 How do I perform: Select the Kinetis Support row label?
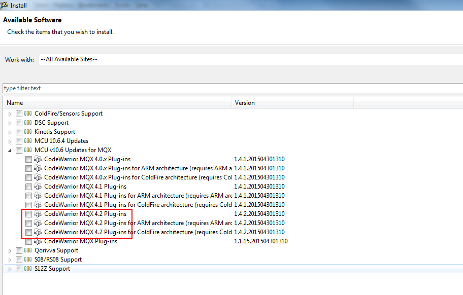tap(55, 132)
